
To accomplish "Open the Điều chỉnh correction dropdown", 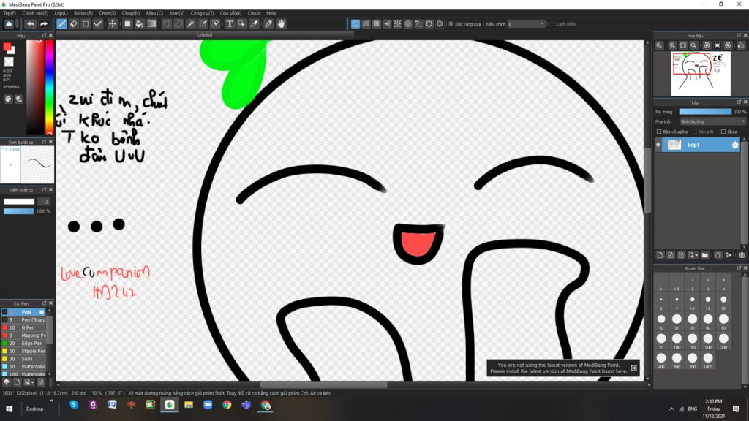I will (x=527, y=24).
